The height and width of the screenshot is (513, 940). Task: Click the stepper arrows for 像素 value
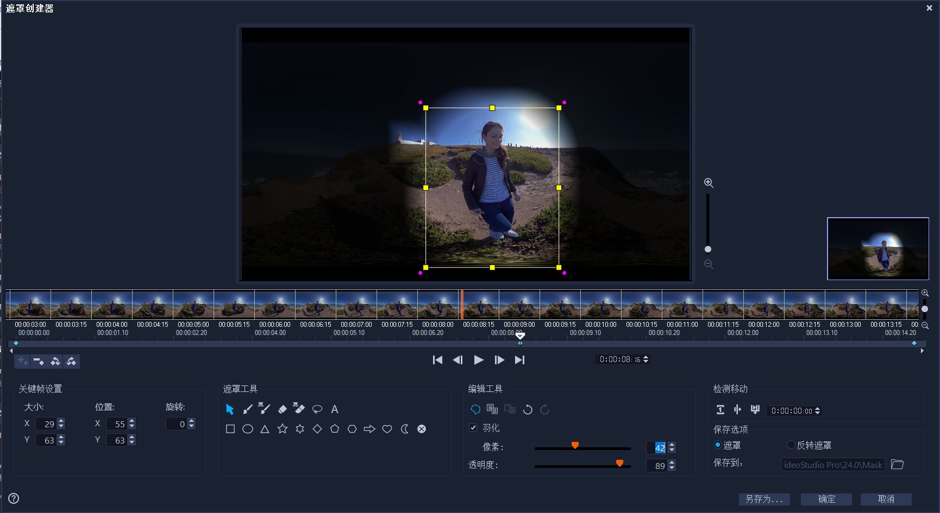tap(672, 447)
